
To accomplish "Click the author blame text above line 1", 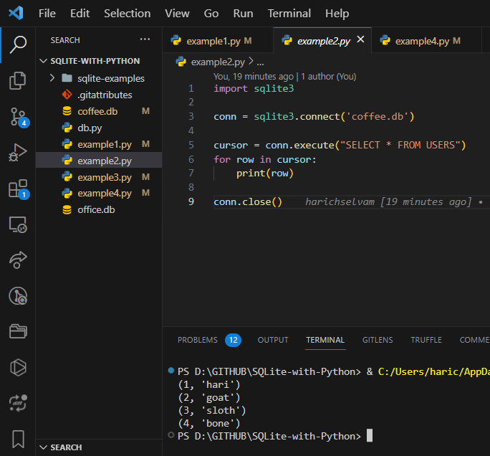I will pos(284,76).
